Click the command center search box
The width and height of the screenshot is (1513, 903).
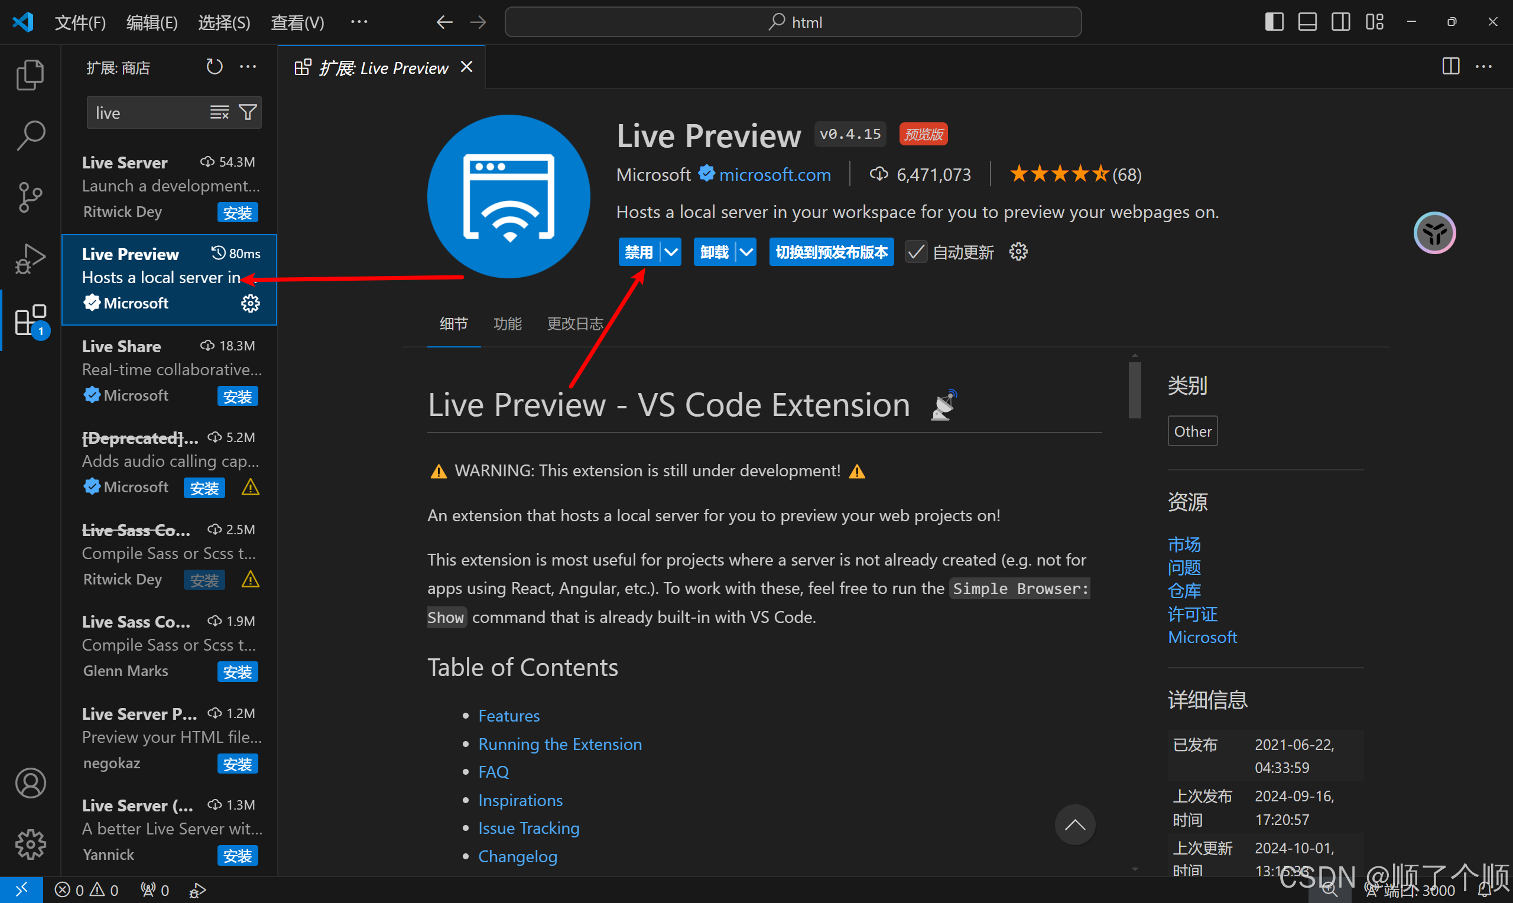click(793, 22)
